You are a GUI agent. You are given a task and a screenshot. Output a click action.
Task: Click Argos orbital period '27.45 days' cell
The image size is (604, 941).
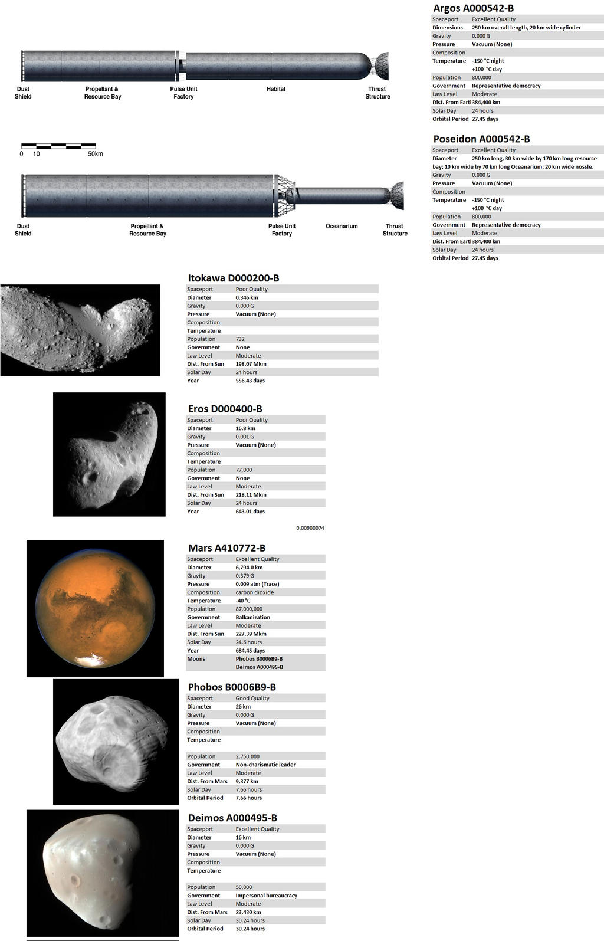[x=485, y=119]
